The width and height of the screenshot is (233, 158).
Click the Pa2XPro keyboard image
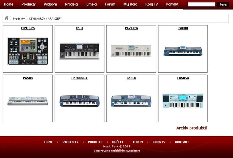point(131,51)
